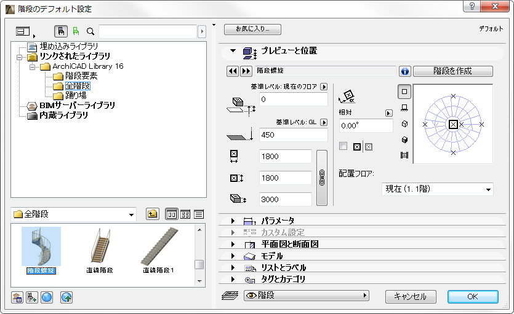The image size is (514, 314).
Task: Click into the library search field
Action: pyautogui.click(x=148, y=31)
